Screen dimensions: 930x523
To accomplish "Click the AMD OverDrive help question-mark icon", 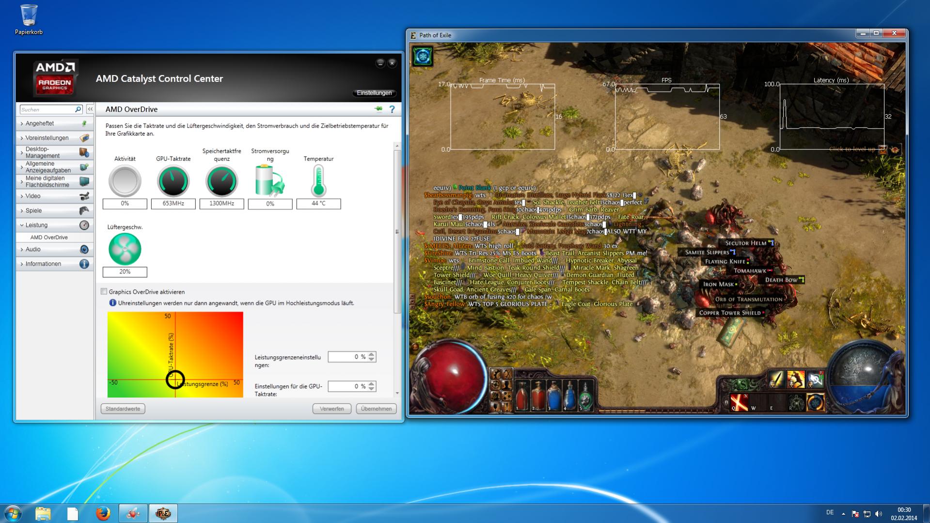I will (x=392, y=110).
